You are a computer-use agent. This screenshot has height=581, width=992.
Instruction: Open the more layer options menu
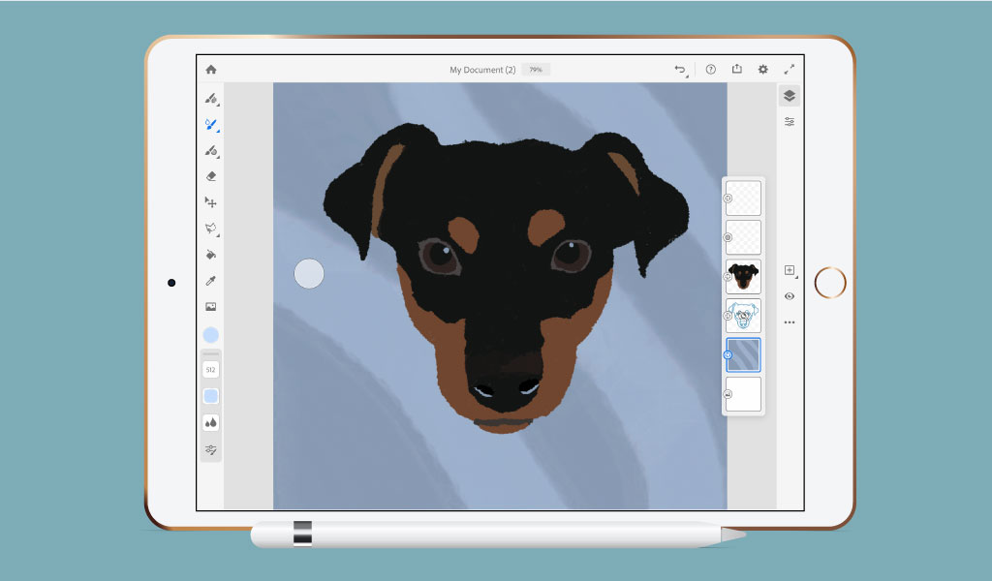tap(790, 322)
